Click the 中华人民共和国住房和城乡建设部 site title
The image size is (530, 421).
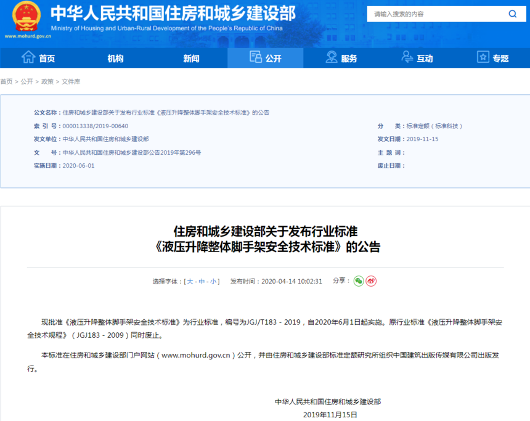(x=173, y=13)
